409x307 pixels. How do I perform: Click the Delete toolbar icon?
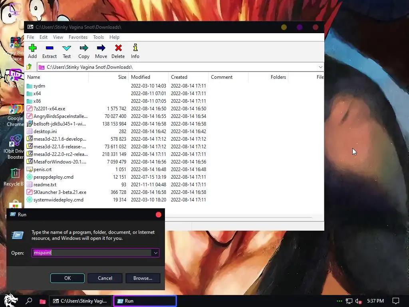[x=118, y=48]
